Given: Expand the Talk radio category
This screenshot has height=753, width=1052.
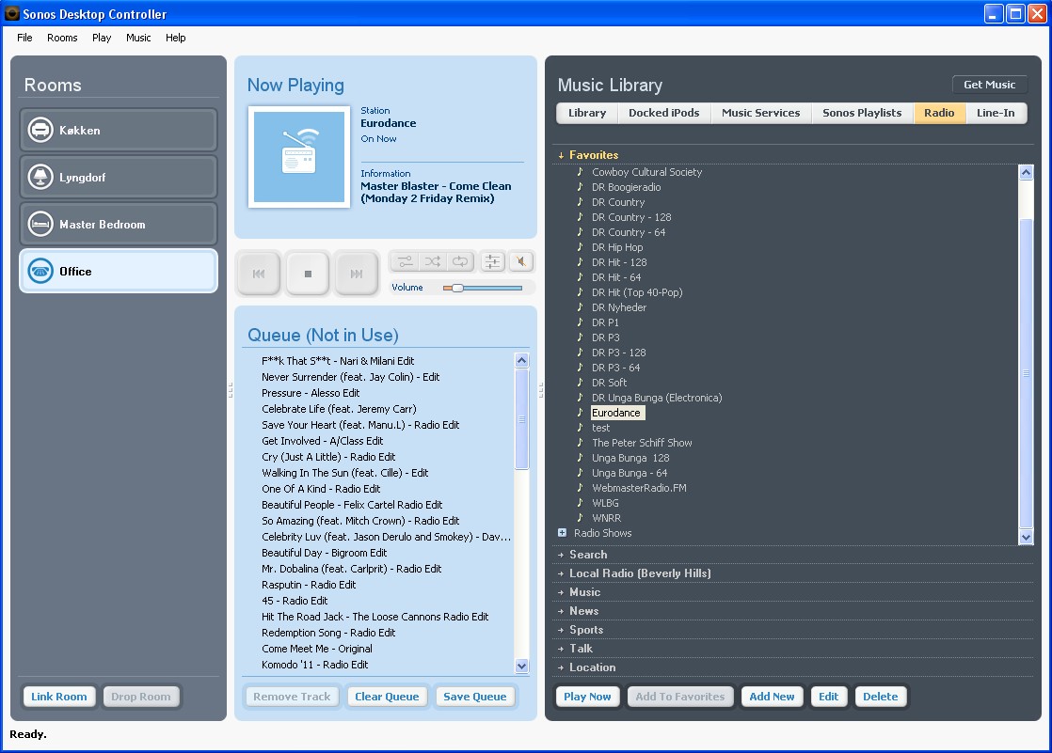Looking at the screenshot, I should click(x=561, y=649).
